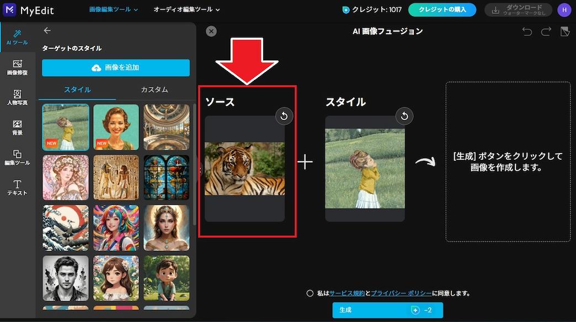Select the 編集ツール icon
The image size is (576, 322).
tap(18, 159)
